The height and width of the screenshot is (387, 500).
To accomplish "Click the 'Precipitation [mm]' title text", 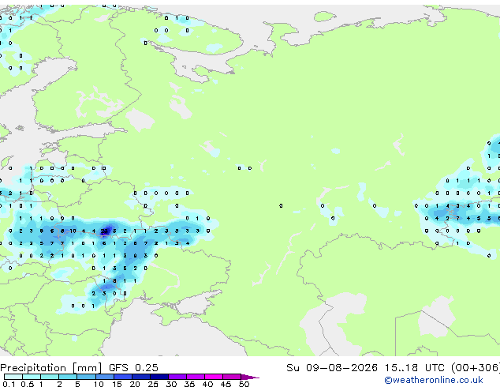I will point(51,368).
